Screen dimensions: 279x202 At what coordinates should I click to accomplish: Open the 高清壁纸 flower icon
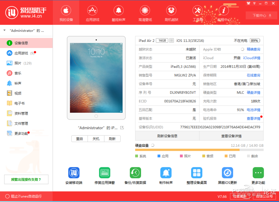pyautogui.click(x=145, y=10)
